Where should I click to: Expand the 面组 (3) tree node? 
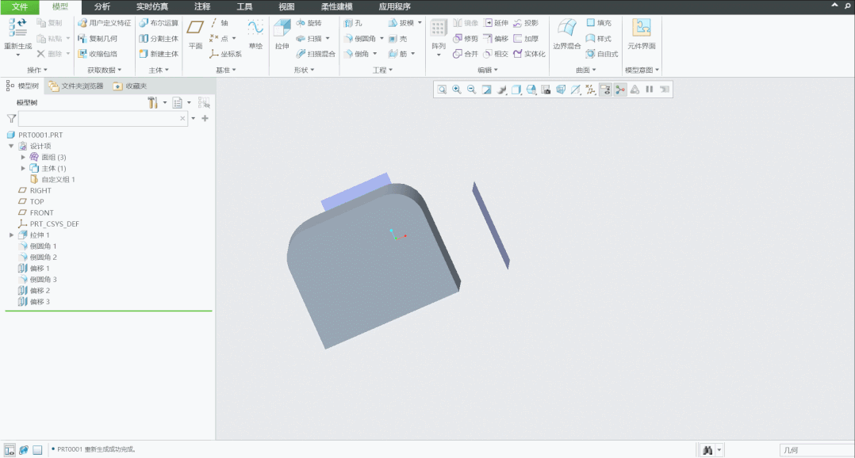[x=23, y=157]
